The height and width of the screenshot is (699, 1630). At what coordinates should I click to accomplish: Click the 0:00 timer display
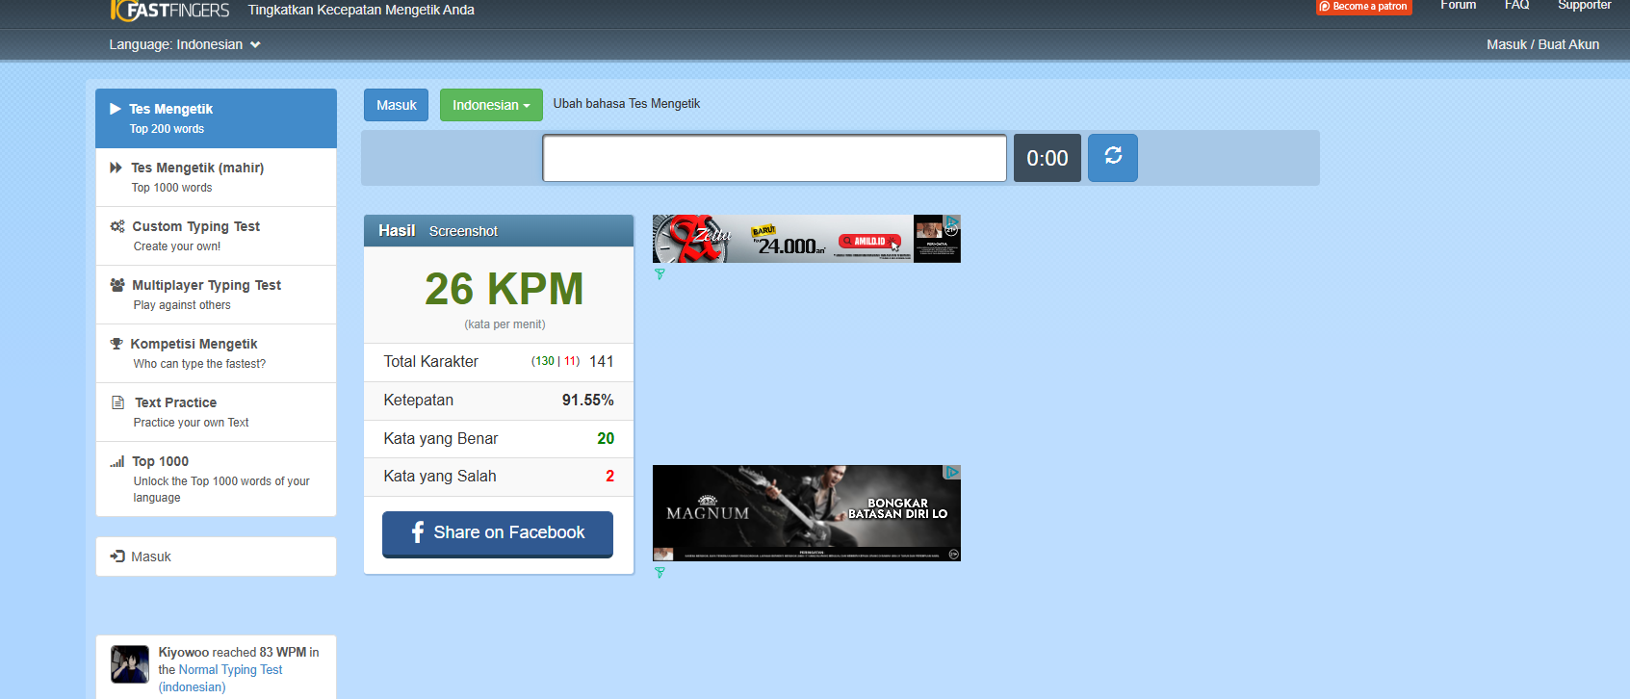[x=1048, y=158]
